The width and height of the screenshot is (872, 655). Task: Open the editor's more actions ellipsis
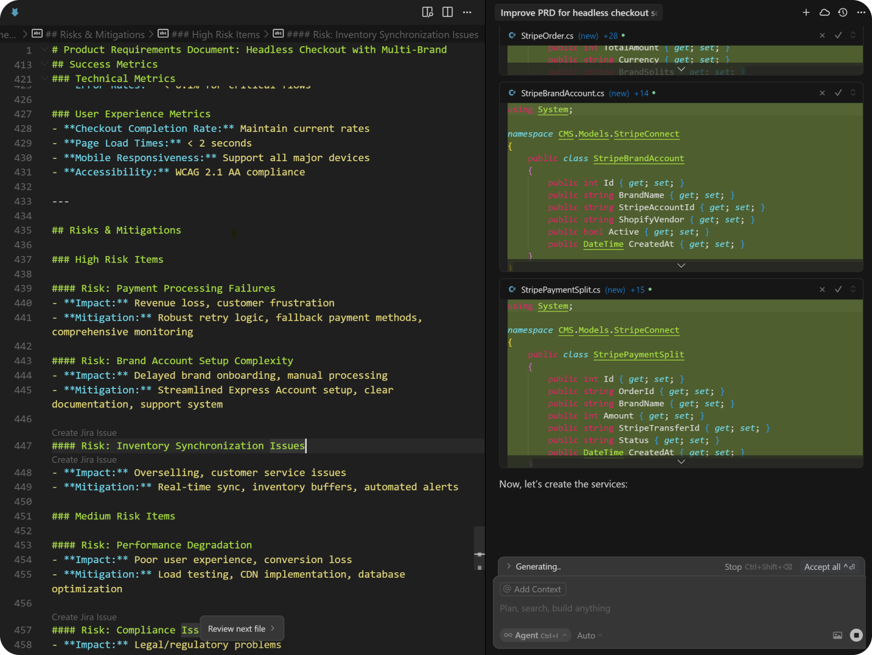coord(467,12)
